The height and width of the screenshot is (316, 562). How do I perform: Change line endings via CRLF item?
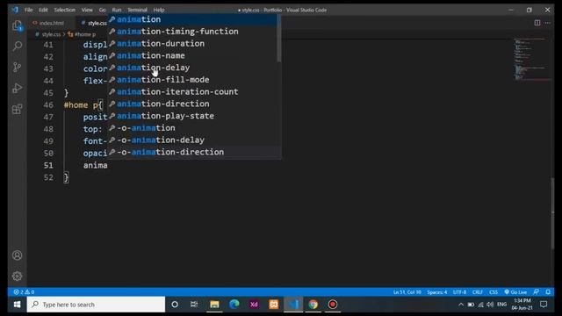pyautogui.click(x=477, y=292)
